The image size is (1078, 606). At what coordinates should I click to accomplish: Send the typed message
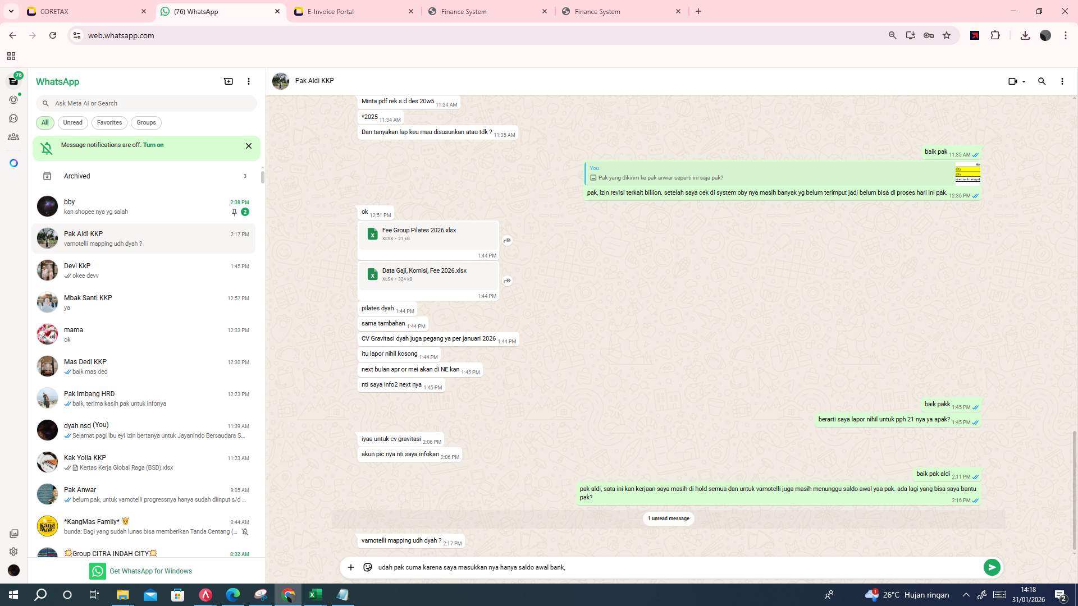(992, 567)
